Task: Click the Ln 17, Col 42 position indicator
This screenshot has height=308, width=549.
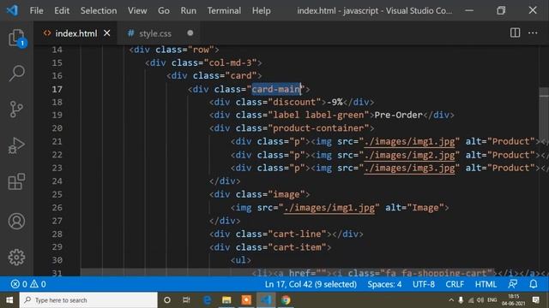Action: click(x=311, y=284)
